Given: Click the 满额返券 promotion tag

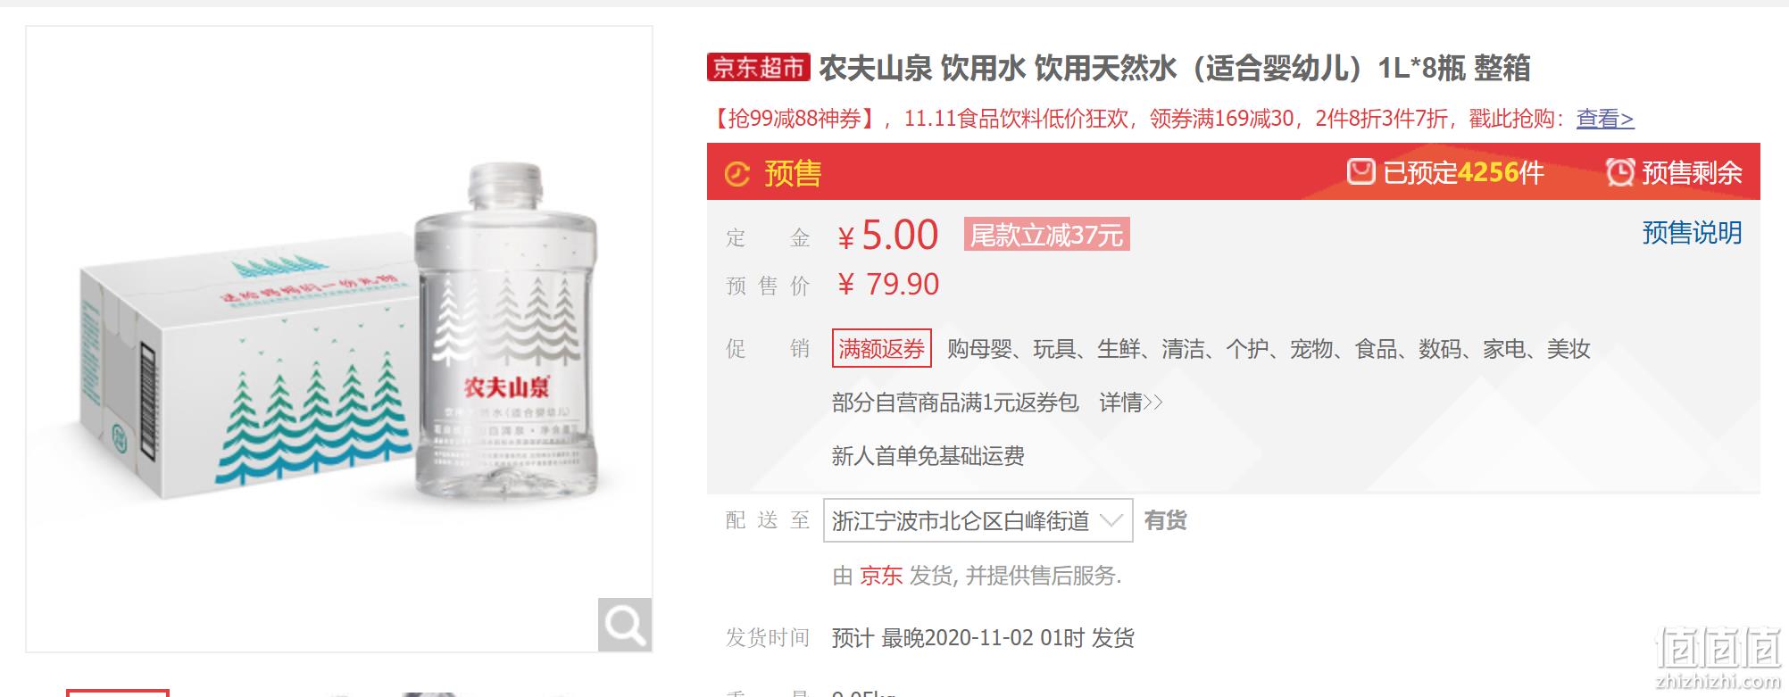Looking at the screenshot, I should [x=881, y=348].
